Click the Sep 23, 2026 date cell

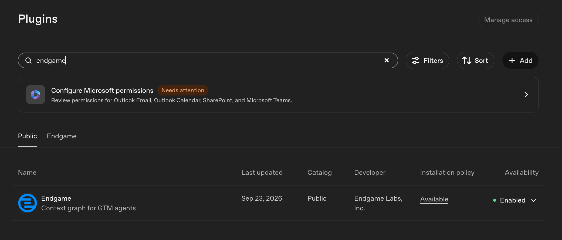pyautogui.click(x=262, y=198)
